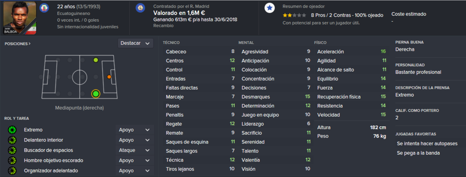Open the Apoyo dropdown for Extremo

[135, 130]
